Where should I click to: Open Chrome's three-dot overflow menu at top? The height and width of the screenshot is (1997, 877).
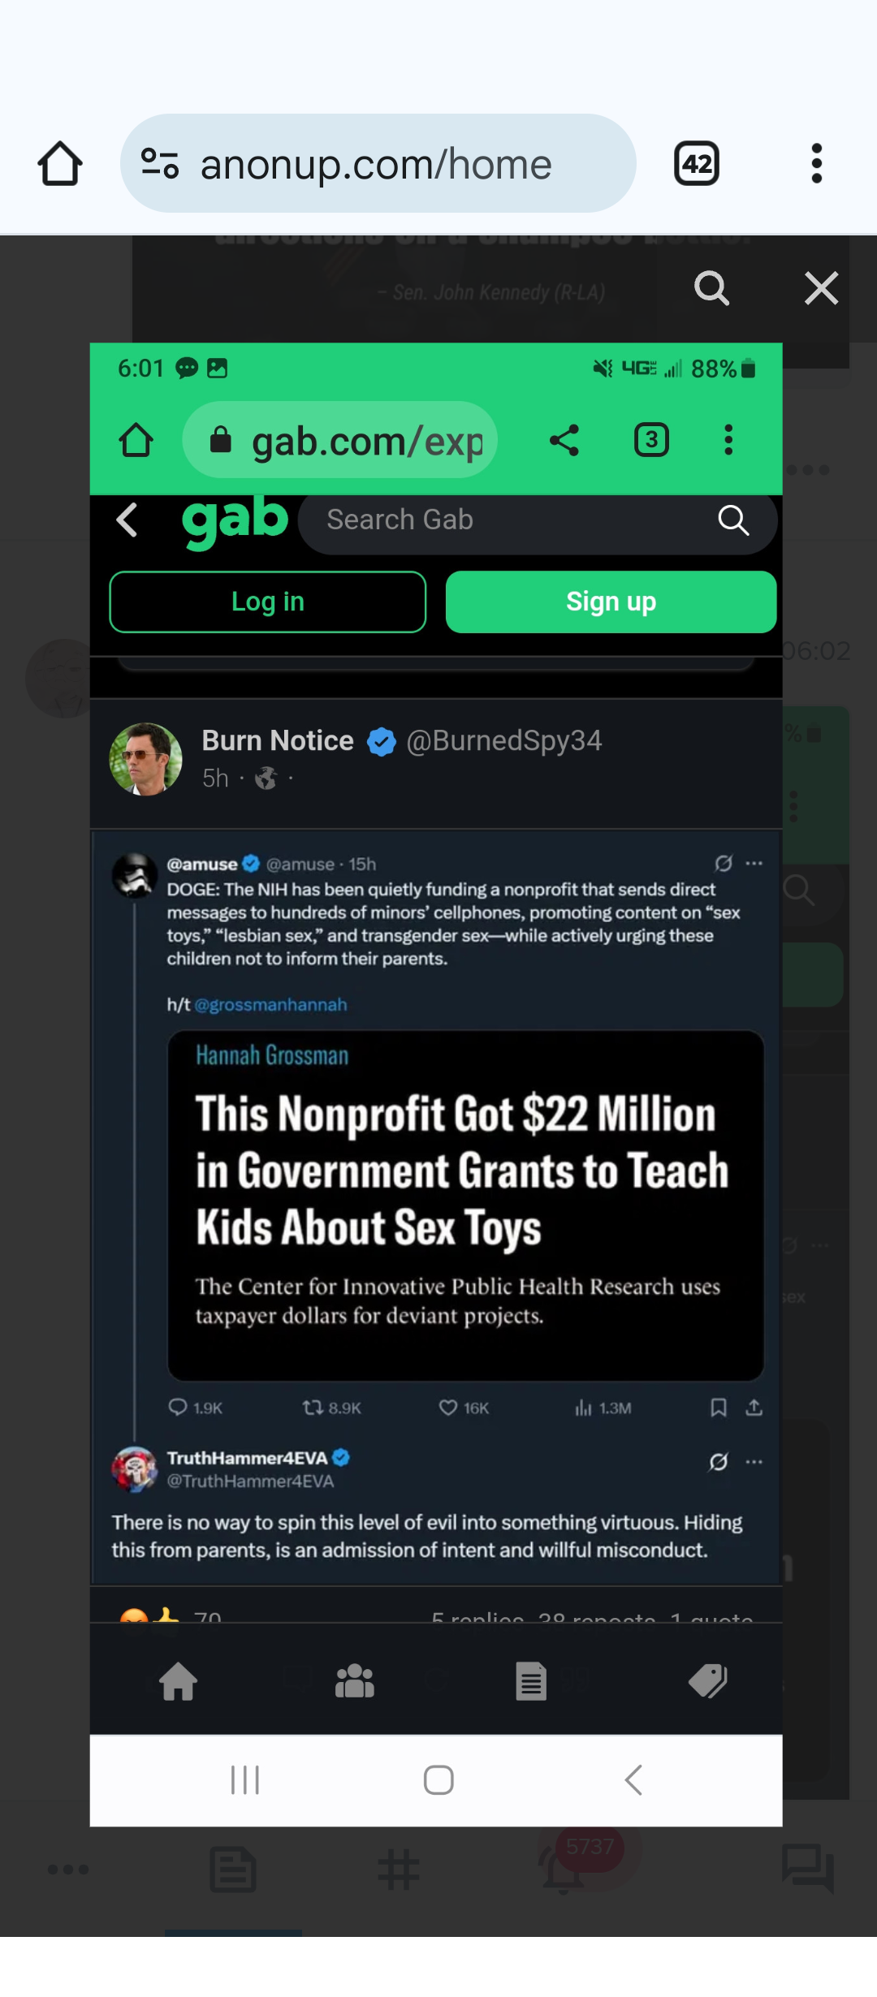point(816,164)
